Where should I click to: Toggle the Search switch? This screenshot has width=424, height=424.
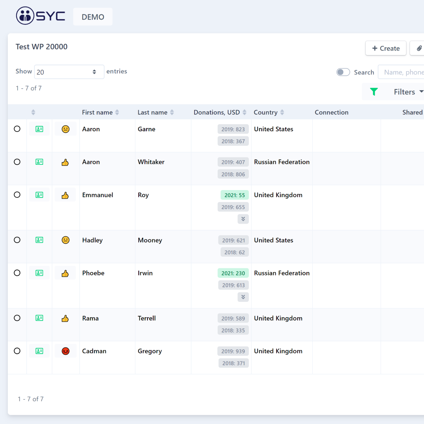click(x=343, y=72)
